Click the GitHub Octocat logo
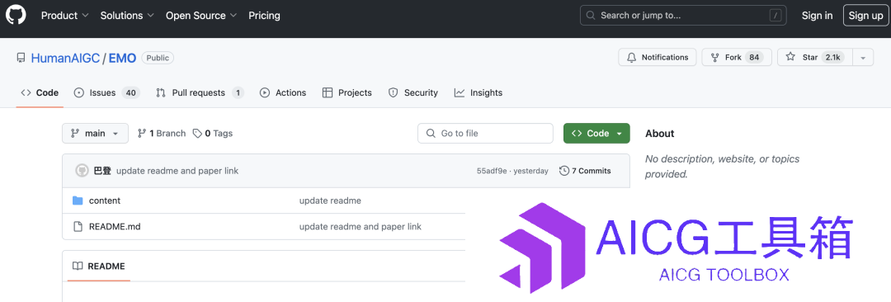Screen dimensions: 891x302 [x=16, y=16]
